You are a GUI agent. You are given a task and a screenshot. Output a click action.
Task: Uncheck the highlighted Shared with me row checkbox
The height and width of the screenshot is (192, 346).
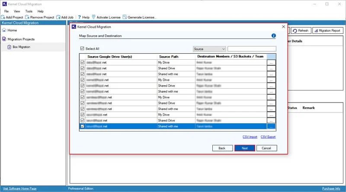(x=82, y=126)
